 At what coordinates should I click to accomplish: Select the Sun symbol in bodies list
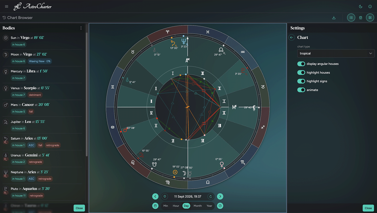[x=6, y=38]
